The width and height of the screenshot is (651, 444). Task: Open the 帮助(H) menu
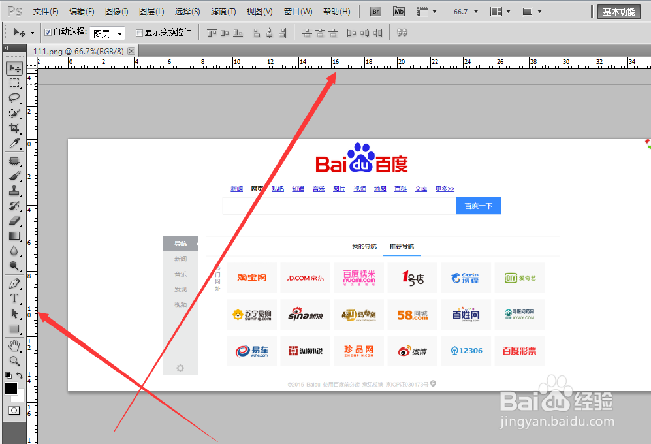[337, 12]
